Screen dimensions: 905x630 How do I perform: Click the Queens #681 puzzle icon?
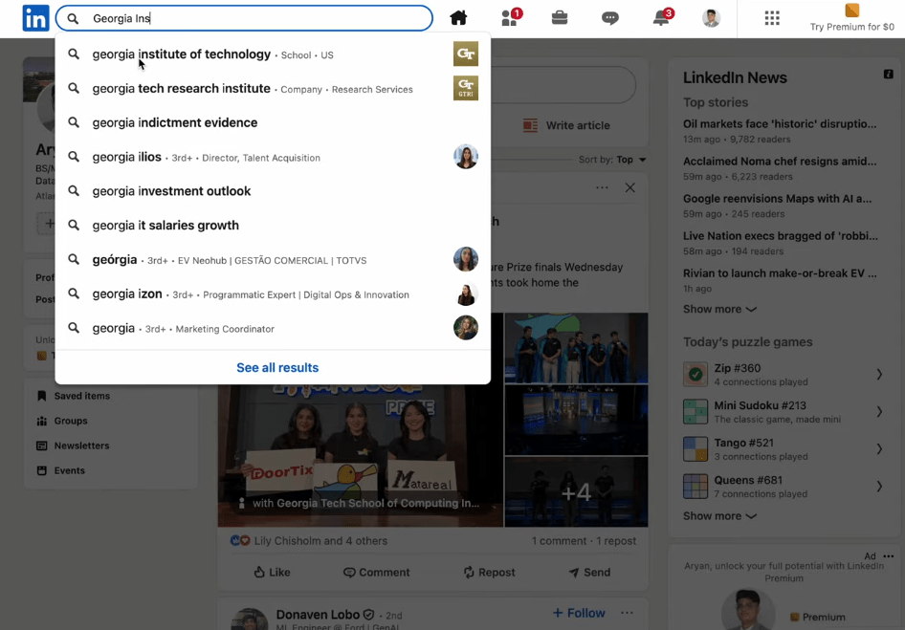tap(695, 487)
